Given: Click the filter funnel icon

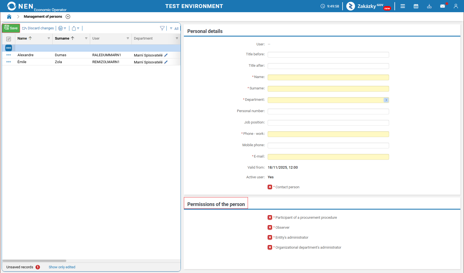Looking at the screenshot, I should pyautogui.click(x=162, y=28).
